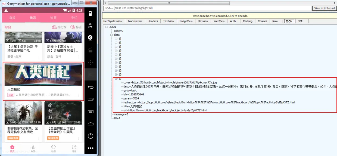Switch to the 推荐 tab
The height and width of the screenshot is (156, 337).
click(x=33, y=18)
